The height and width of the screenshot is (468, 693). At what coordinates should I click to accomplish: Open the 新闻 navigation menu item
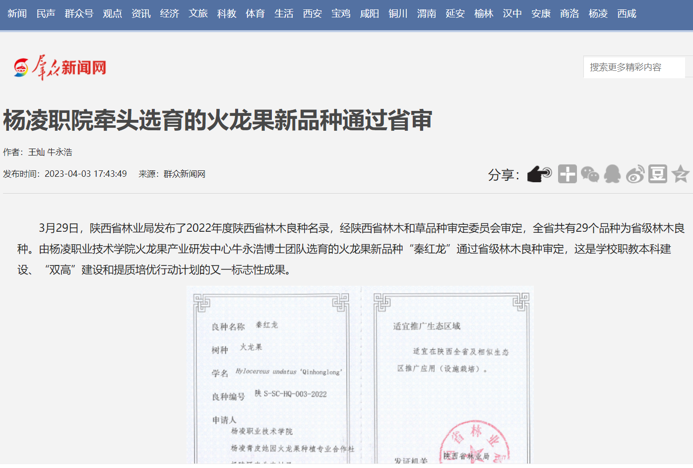(17, 14)
